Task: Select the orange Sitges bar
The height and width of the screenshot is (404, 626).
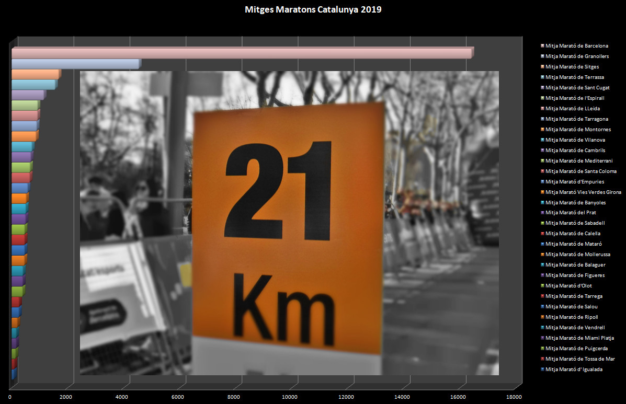Action: point(36,74)
